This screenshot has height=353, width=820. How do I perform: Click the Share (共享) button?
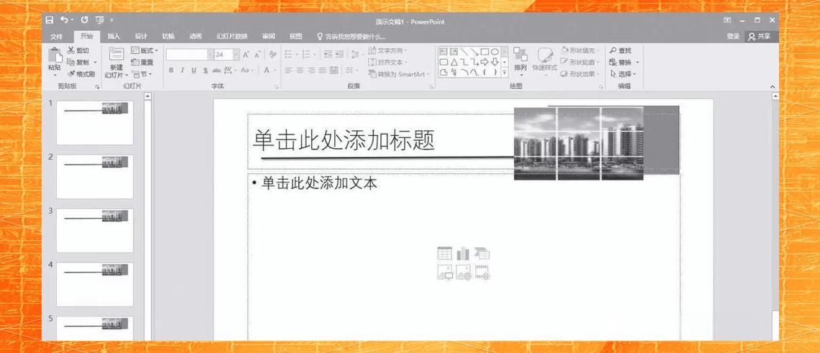760,37
